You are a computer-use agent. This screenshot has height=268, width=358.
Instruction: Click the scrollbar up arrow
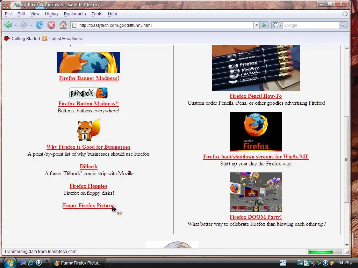[346, 48]
